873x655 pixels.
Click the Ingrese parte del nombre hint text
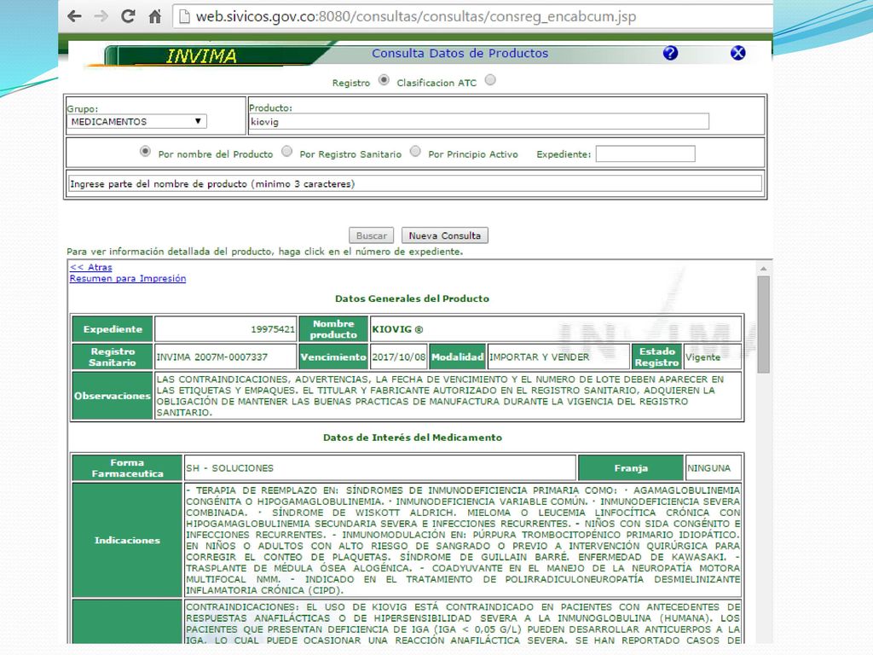[212, 184]
